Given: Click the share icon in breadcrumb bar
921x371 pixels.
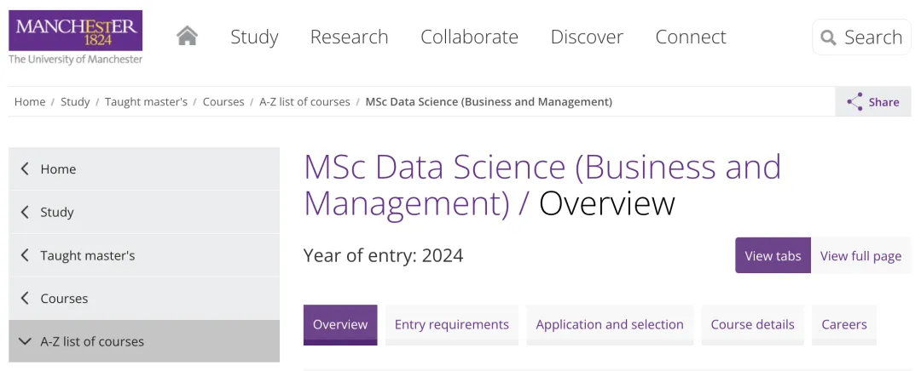Looking at the screenshot, I should (x=854, y=101).
